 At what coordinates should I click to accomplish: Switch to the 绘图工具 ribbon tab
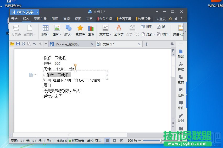[x=124, y=19]
